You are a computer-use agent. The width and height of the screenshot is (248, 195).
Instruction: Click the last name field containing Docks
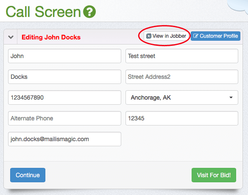[x=64, y=77]
